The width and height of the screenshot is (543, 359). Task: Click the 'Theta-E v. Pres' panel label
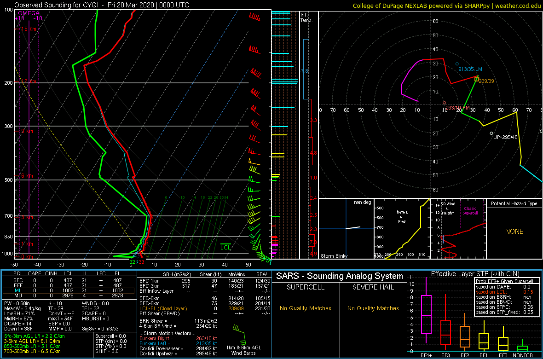402,216
